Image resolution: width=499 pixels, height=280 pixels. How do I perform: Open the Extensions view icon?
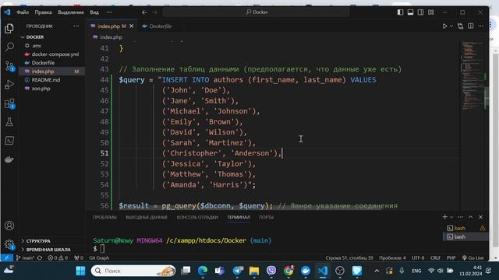coord(9,103)
